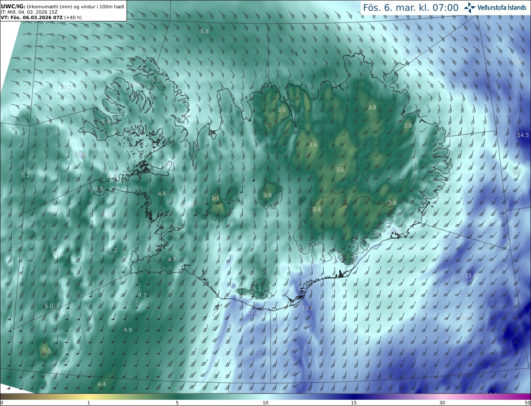The height and width of the screenshot is (406, 531).
Task: Click the 5.5 value over the Westfjords
Action: pos(156,79)
